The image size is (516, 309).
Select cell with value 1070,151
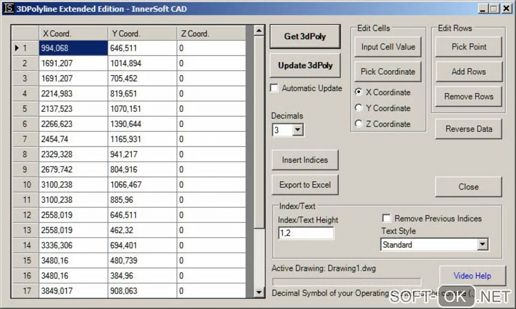click(143, 109)
